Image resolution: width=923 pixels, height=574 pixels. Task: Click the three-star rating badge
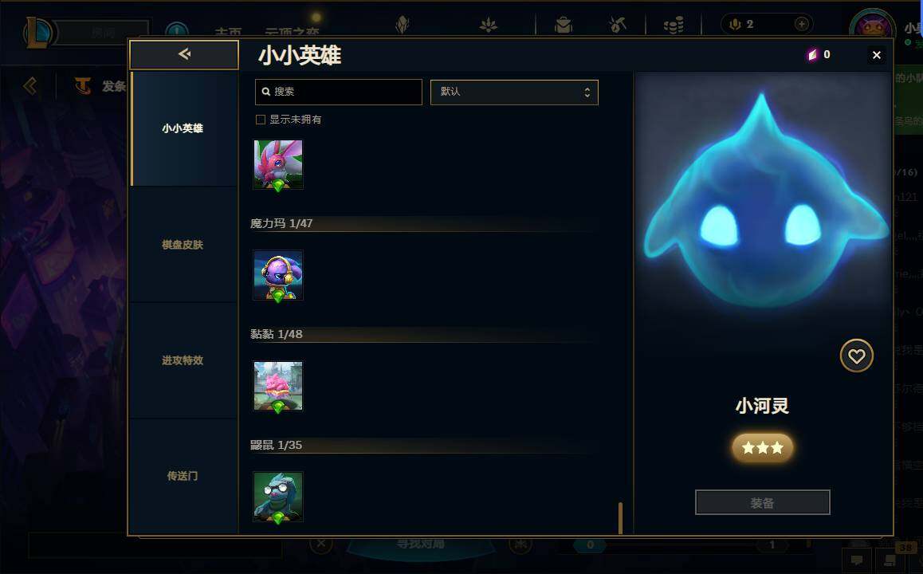tap(762, 448)
